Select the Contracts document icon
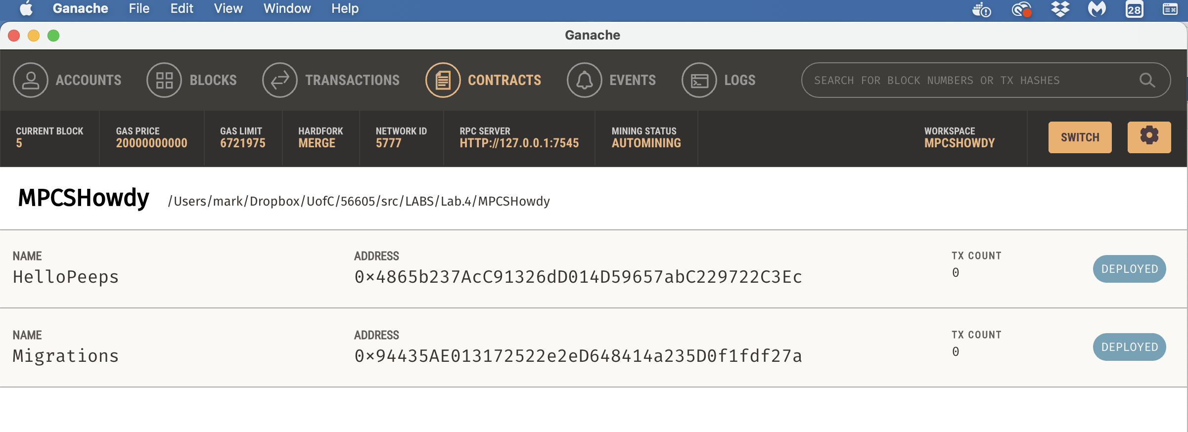This screenshot has width=1188, height=432. [443, 80]
